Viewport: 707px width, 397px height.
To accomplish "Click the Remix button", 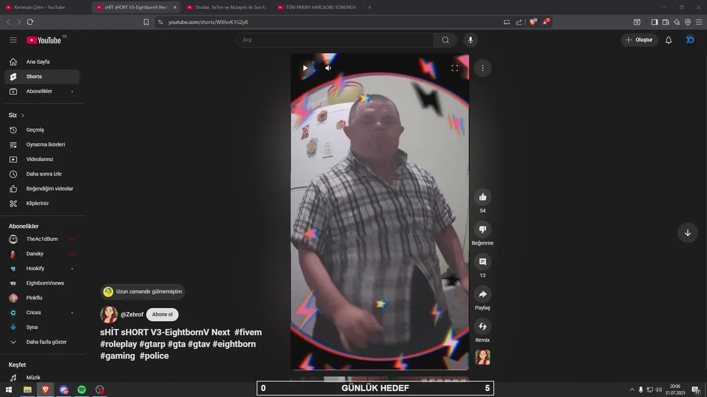I will tap(483, 326).
